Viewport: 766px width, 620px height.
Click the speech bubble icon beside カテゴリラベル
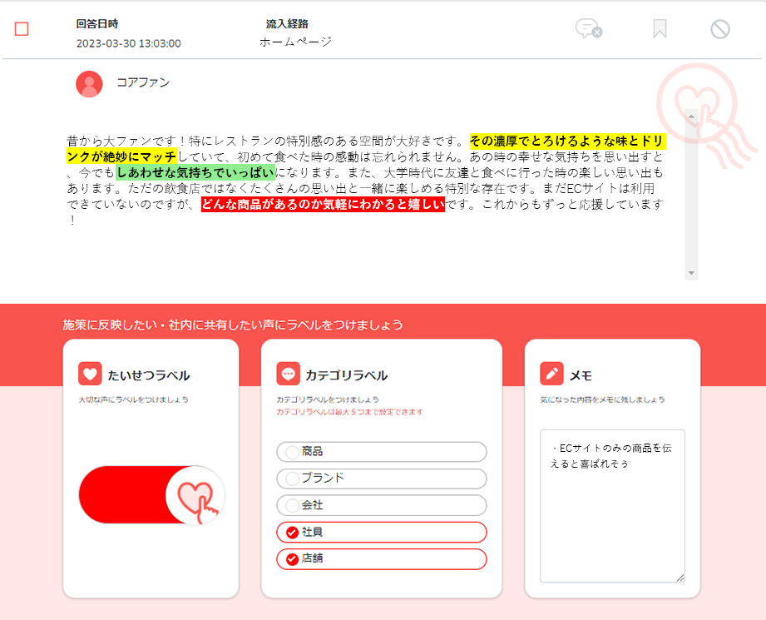[x=288, y=374]
